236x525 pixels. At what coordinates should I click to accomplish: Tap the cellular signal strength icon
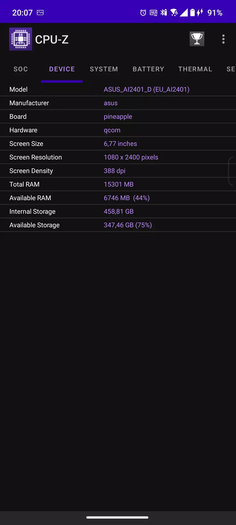point(184,13)
